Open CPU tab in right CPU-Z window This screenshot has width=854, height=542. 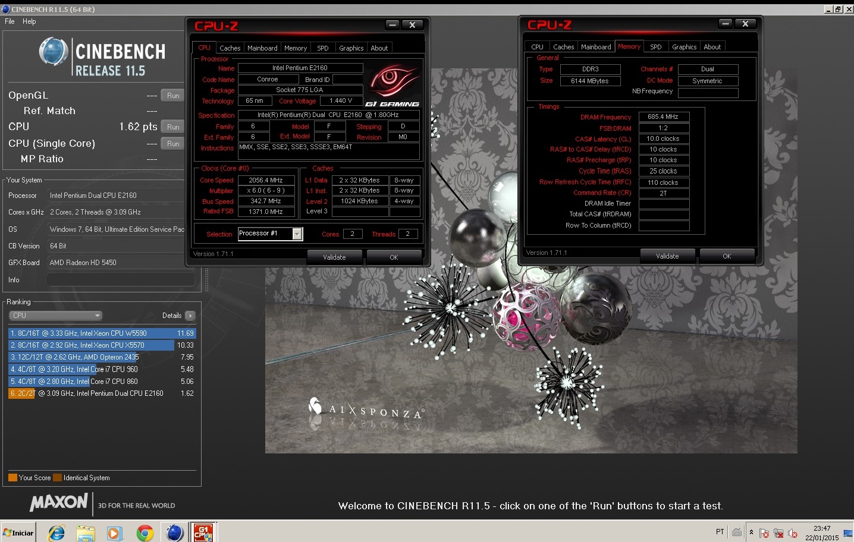coord(537,47)
